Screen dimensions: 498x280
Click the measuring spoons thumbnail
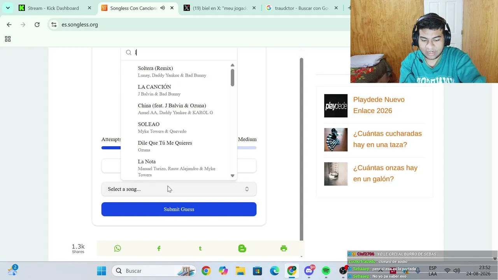click(x=336, y=140)
